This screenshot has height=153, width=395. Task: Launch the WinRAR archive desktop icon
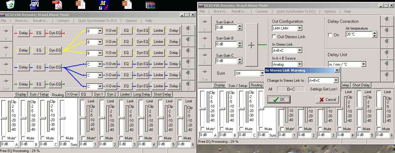tap(150, 5)
